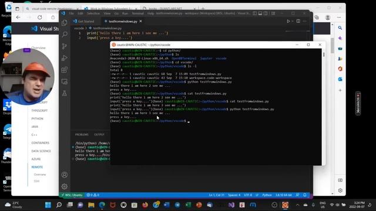Open DATA SCIENCE link in docs sidebar

(41, 151)
